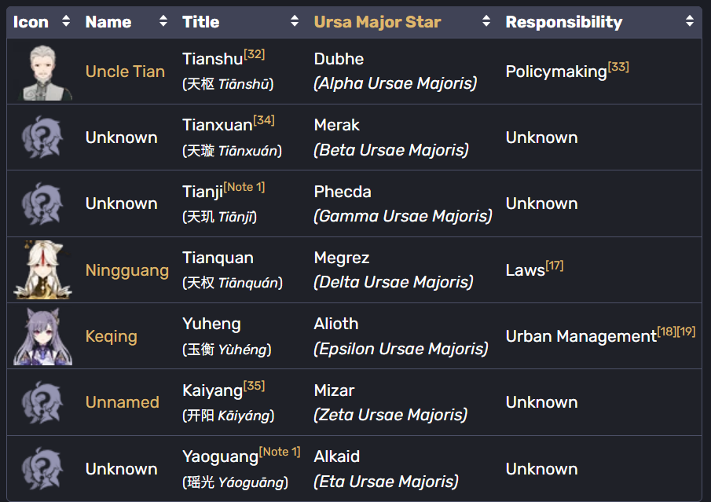Click Ningguang's character portrait icon

[44, 270]
